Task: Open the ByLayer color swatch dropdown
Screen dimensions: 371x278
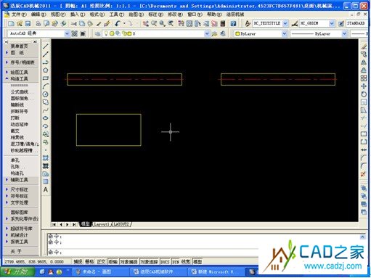Action: (x=261, y=33)
